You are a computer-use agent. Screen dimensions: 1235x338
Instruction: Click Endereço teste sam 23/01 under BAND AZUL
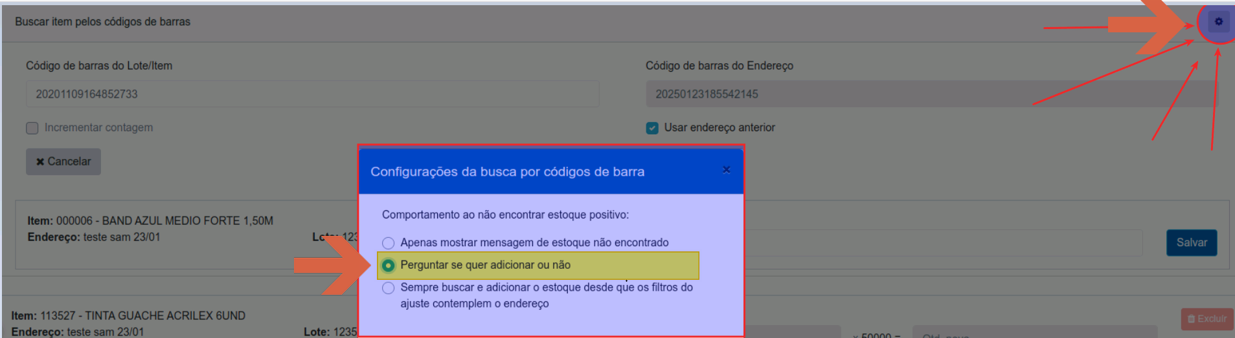click(x=94, y=237)
